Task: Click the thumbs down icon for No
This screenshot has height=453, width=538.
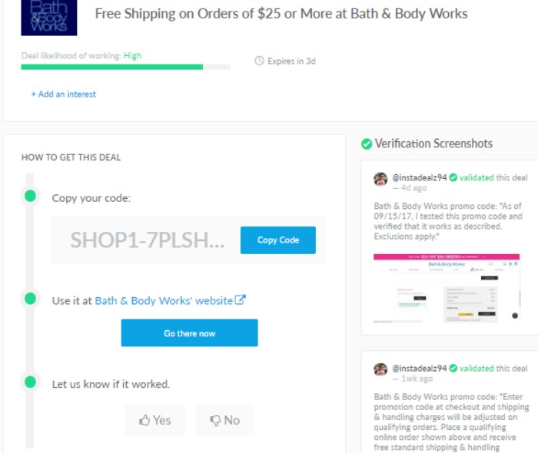Action: click(215, 421)
